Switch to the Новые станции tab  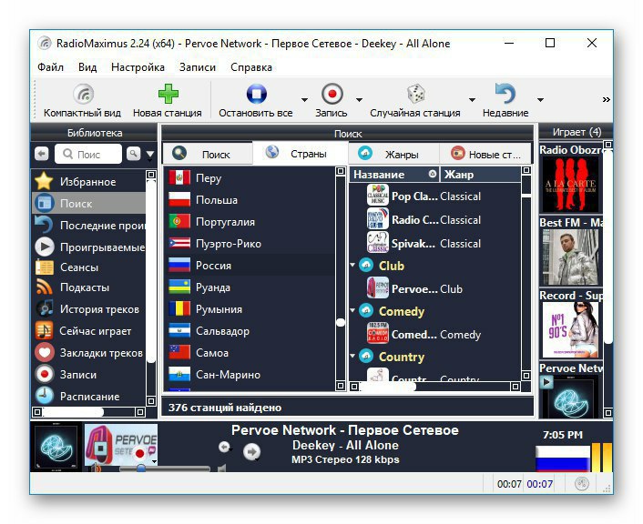(x=485, y=154)
